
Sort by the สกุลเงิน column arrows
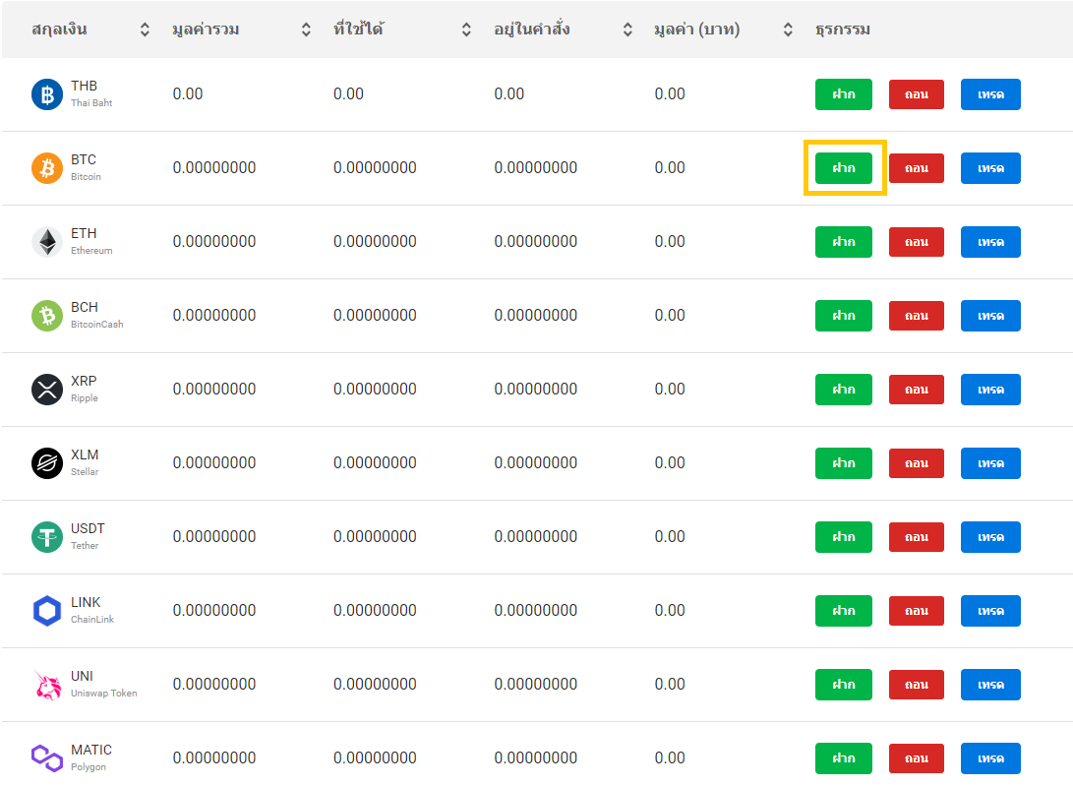click(145, 30)
